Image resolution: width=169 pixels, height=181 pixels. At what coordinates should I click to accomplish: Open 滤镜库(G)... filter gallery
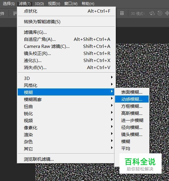coord(66,32)
